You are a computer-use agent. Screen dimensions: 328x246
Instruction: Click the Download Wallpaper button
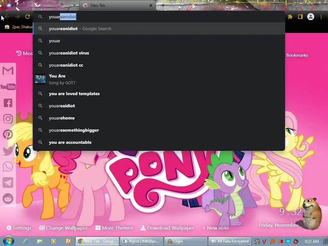[x=167, y=228]
